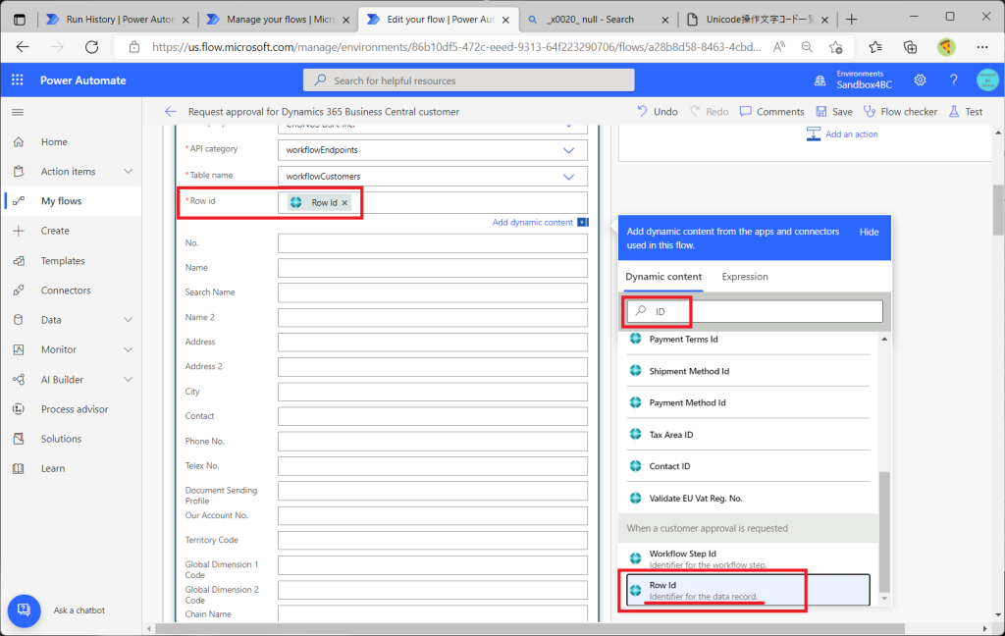This screenshot has width=1005, height=636.
Task: Open user account avatar
Action: (x=987, y=80)
